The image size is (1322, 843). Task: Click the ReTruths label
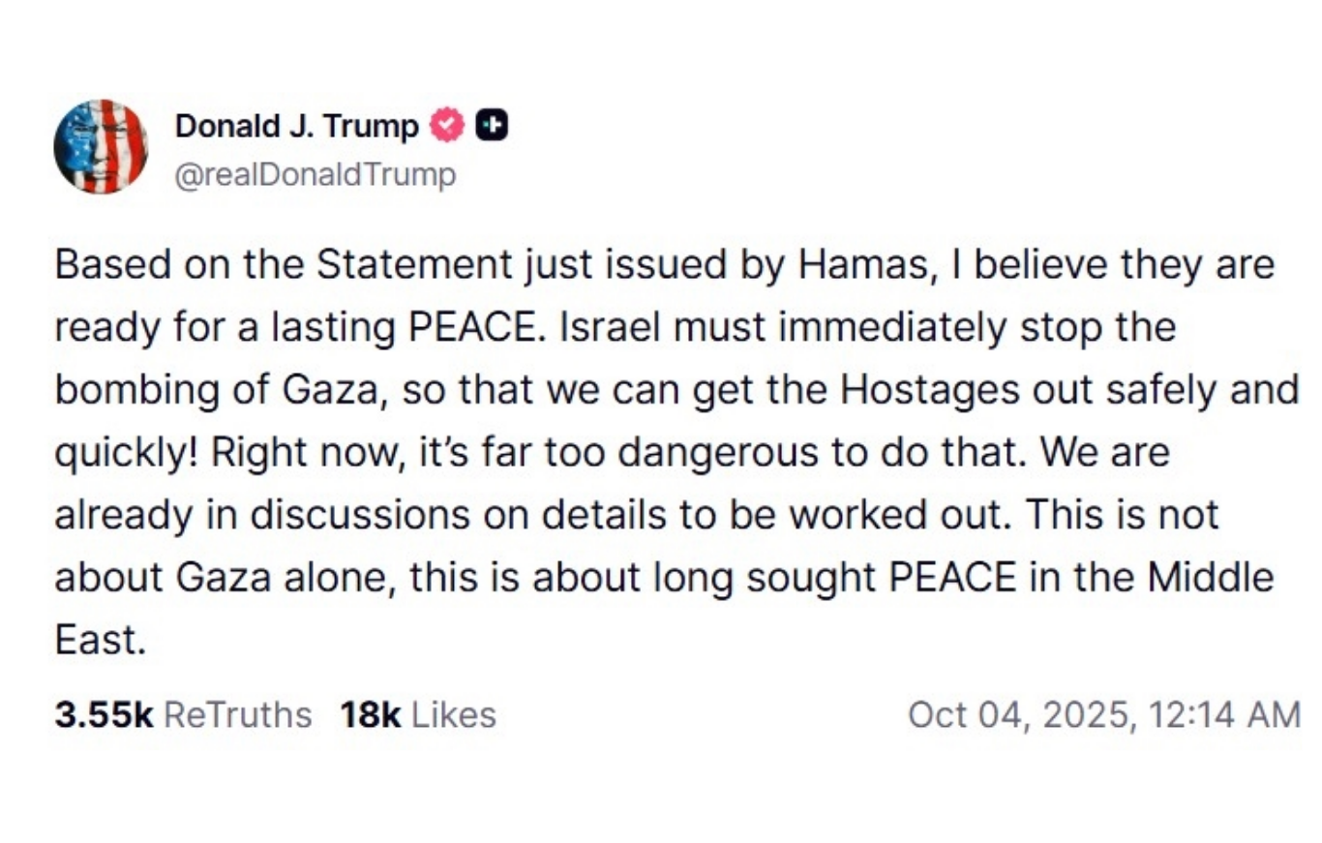coord(238,715)
